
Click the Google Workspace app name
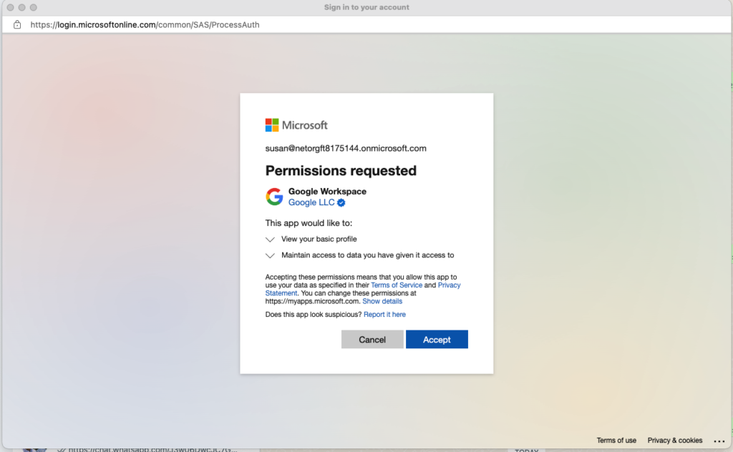click(327, 192)
